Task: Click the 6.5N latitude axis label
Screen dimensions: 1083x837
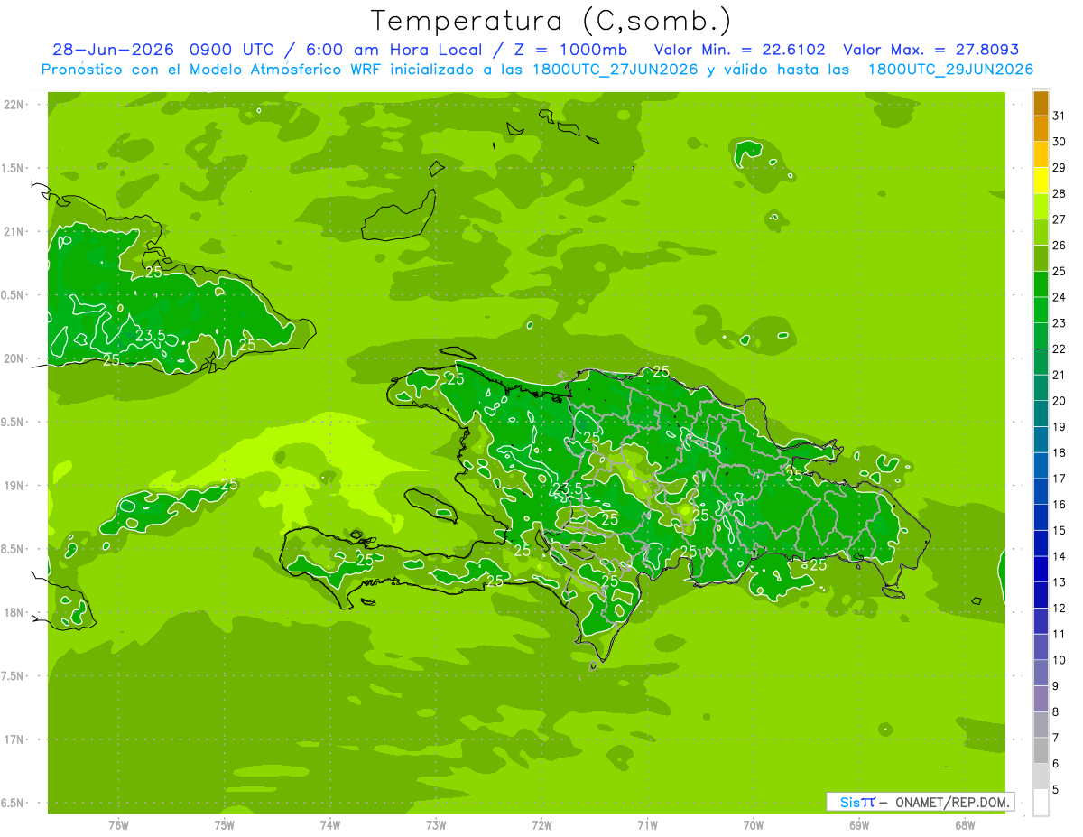Action: click(x=14, y=803)
